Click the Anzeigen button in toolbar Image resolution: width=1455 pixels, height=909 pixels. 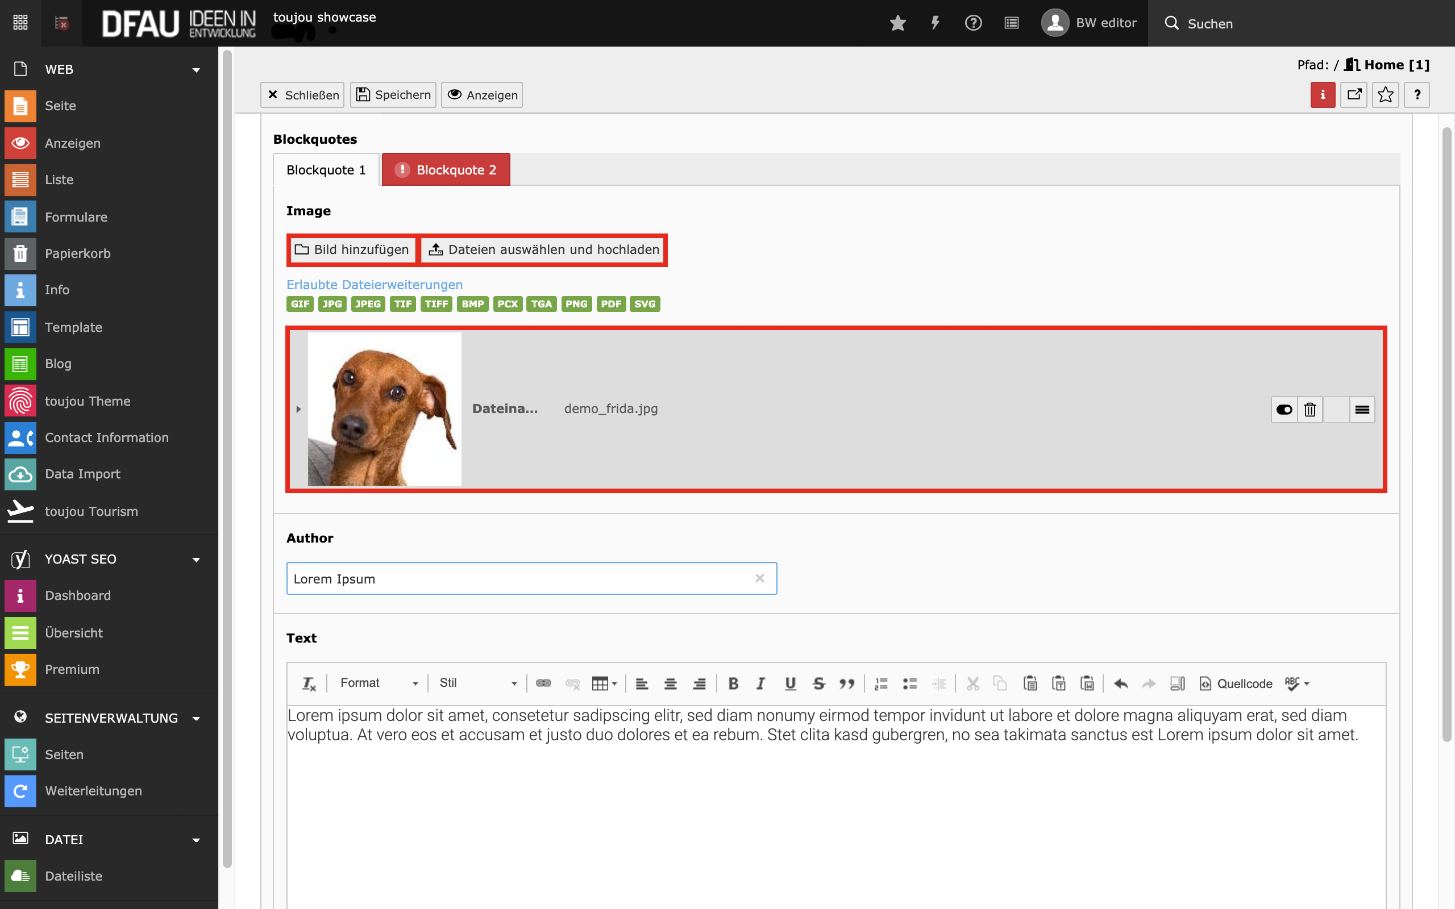click(x=481, y=95)
